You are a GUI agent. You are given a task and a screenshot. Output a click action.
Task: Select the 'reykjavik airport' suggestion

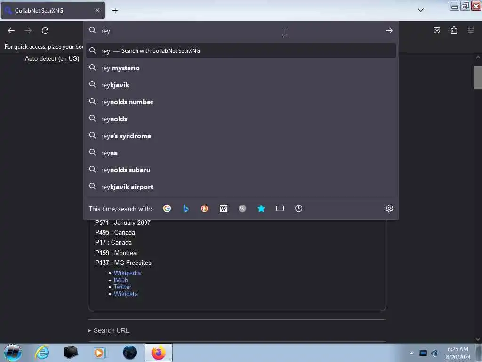pyautogui.click(x=241, y=187)
